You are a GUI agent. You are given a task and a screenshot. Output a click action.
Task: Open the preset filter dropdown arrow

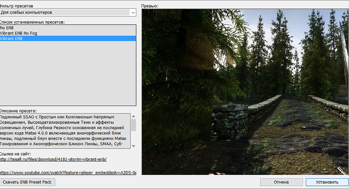point(133,13)
